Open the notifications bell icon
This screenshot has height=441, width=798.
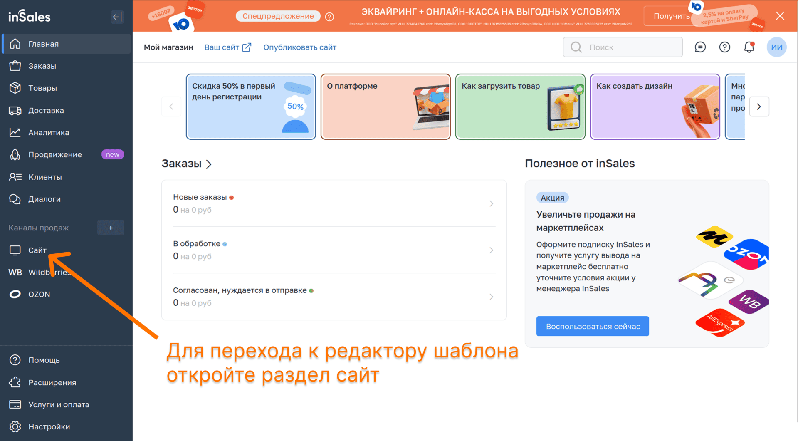point(749,47)
